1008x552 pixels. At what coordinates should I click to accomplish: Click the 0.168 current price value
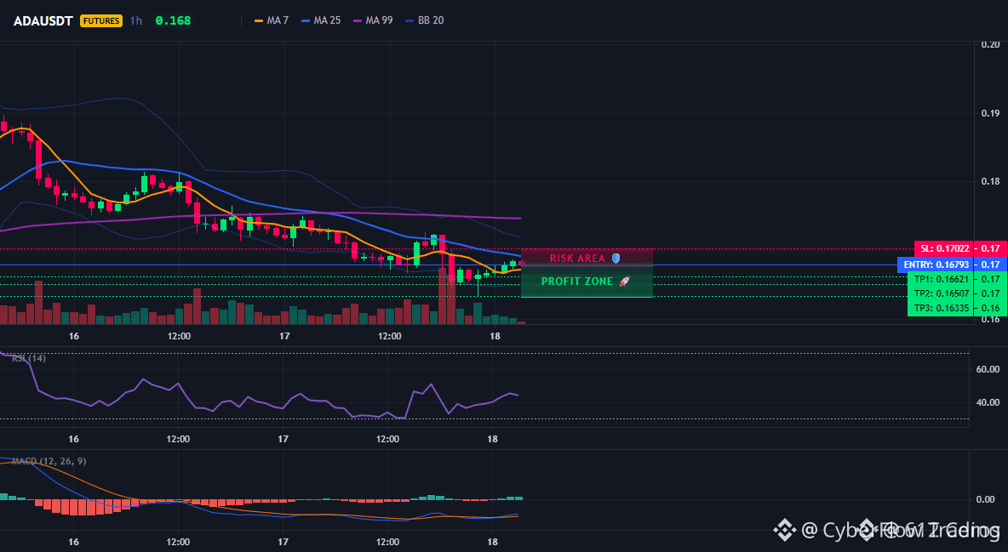pos(173,20)
